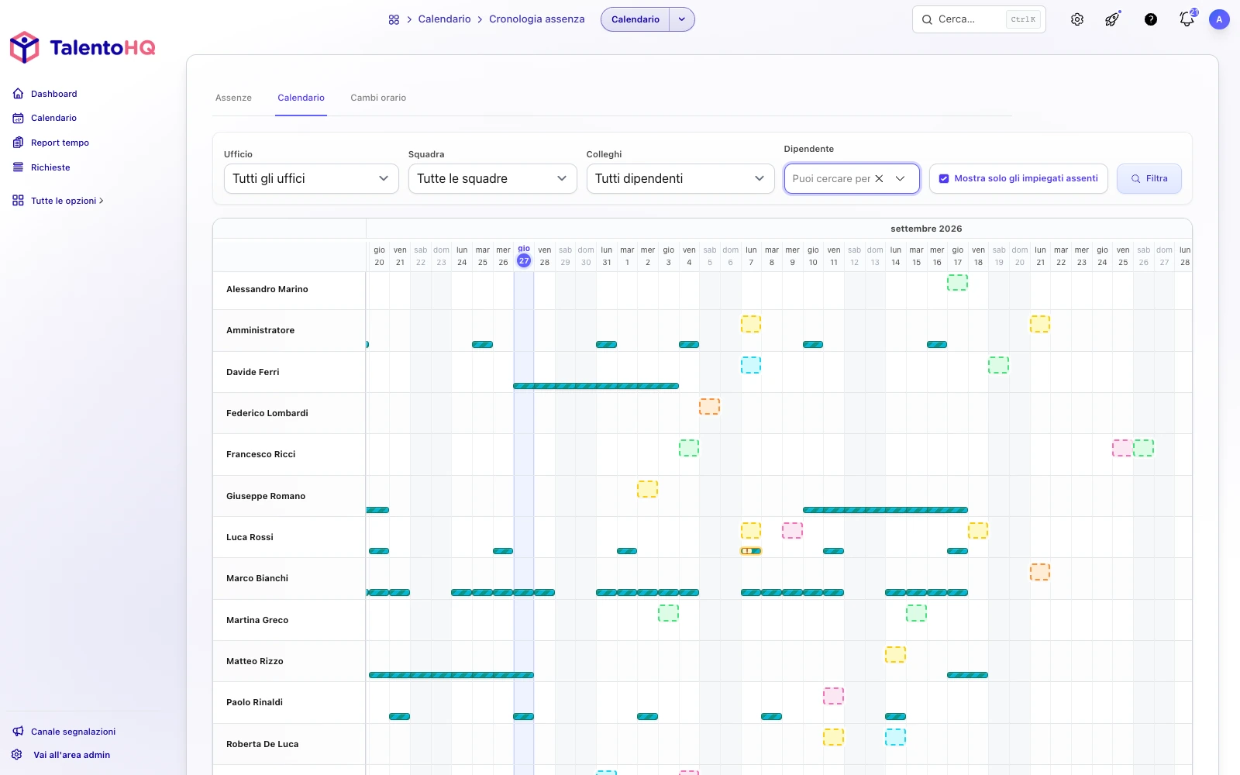Screen dimensions: 1240x775
Task: Click Federico Lombardi's orange absence box
Action: pyautogui.click(x=709, y=406)
